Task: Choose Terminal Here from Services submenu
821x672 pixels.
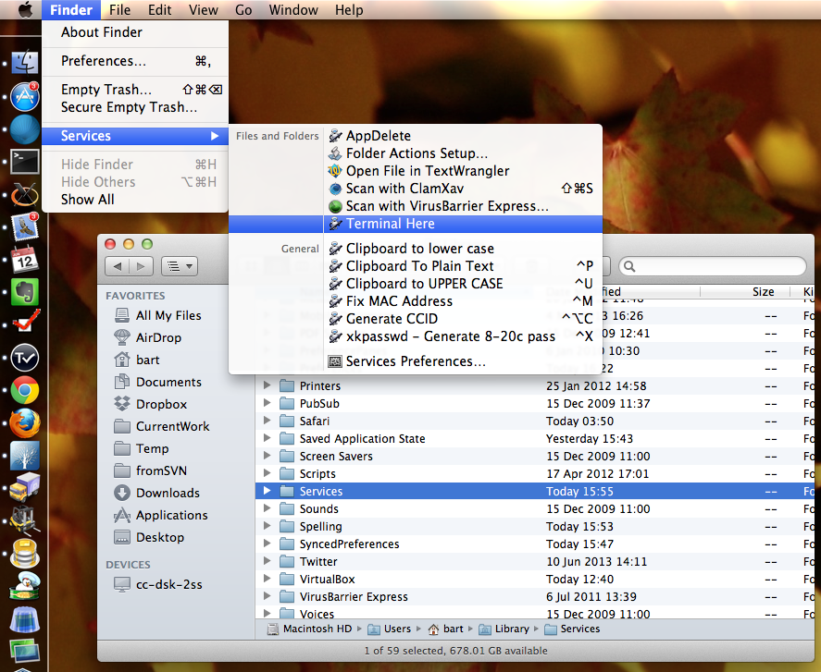Action: pos(416,224)
